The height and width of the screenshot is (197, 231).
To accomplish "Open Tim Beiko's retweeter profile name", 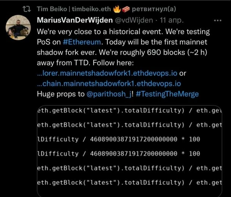I will click(x=74, y=9).
